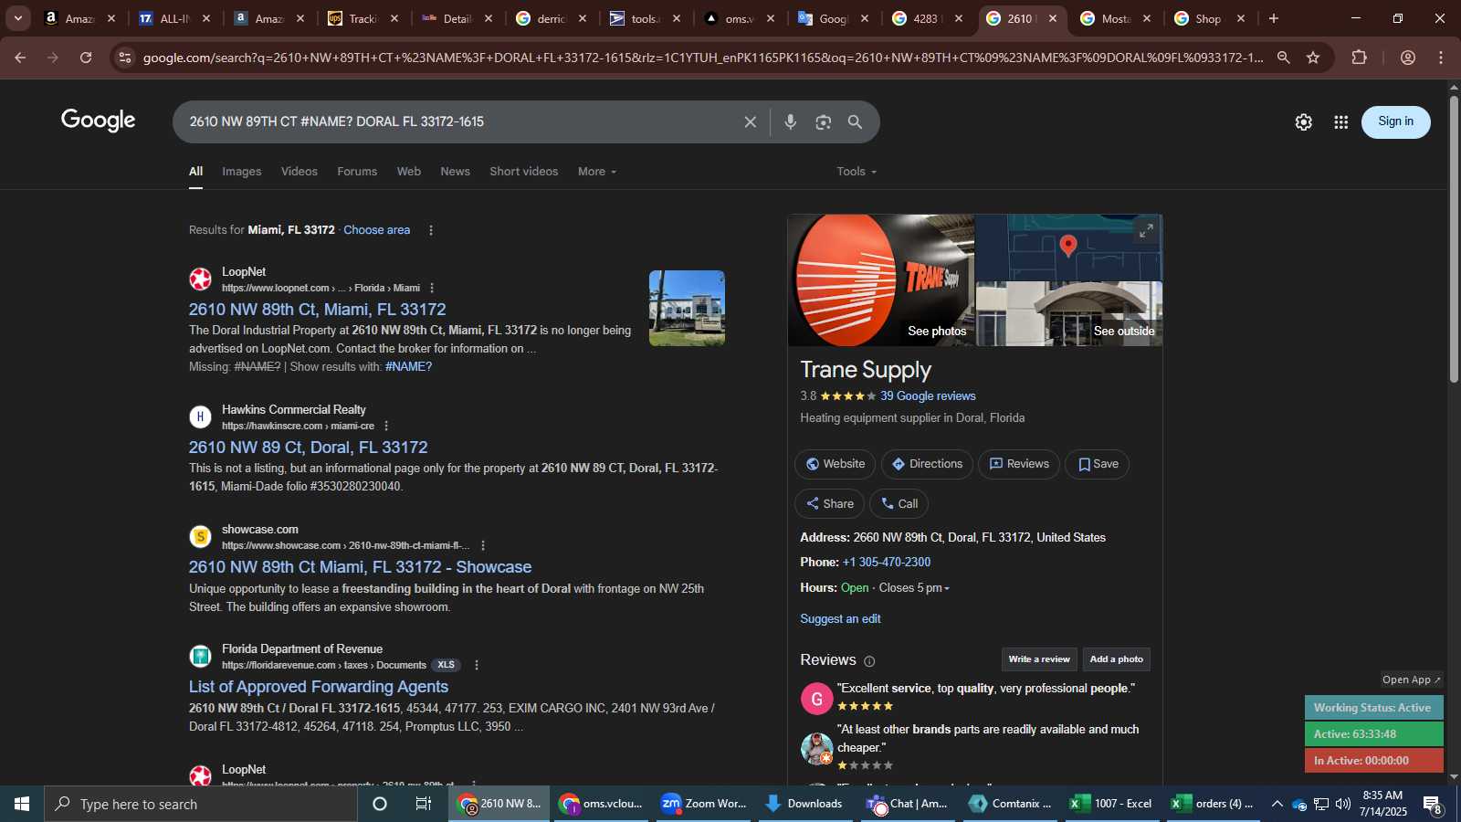1461x822 pixels.
Task: Click Suggest an edit link
Action: 840,619
